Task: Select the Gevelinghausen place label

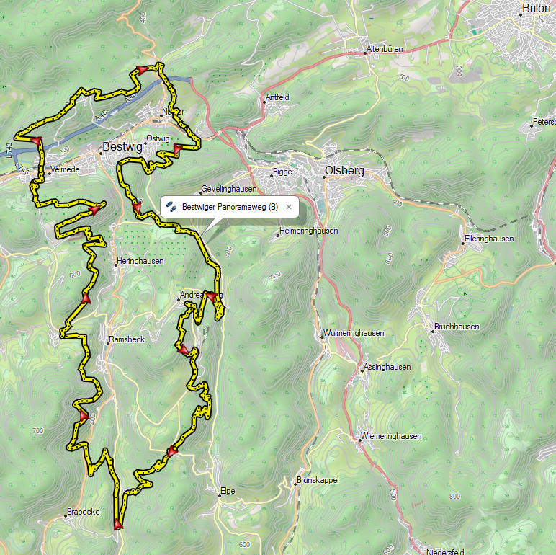Action: [x=229, y=189]
